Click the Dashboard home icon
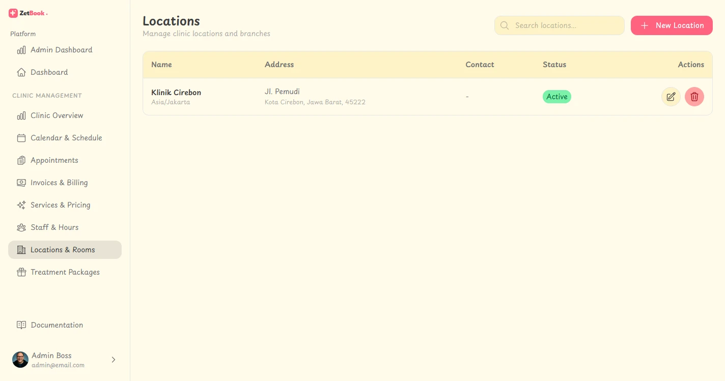The width and height of the screenshot is (725, 381). 21,72
